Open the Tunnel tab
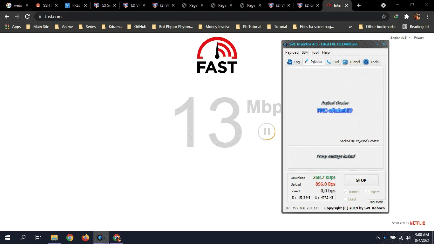434x244 pixels. 351,62
